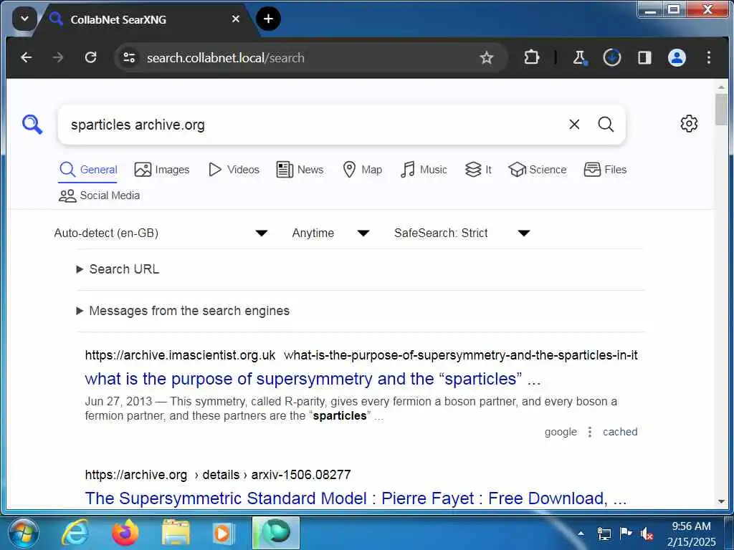This screenshot has width=734, height=550.
Task: Open the Science category tab
Action: coord(538,170)
